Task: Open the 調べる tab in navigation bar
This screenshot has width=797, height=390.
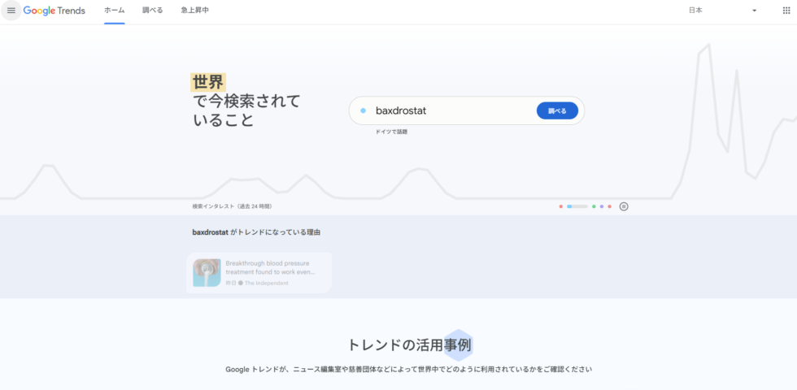Action: point(153,11)
